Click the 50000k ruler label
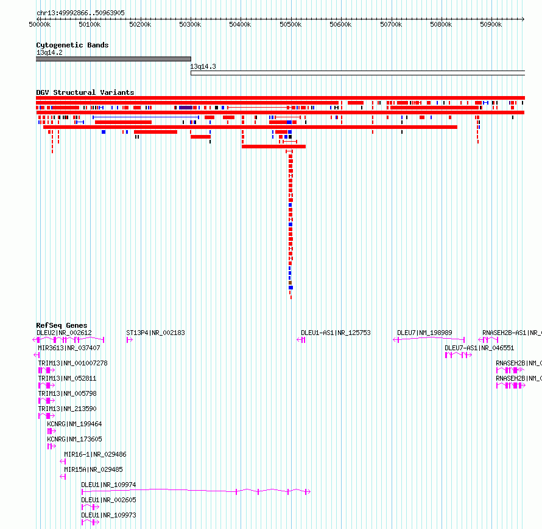This screenshot has height=529, width=542. coord(40,24)
